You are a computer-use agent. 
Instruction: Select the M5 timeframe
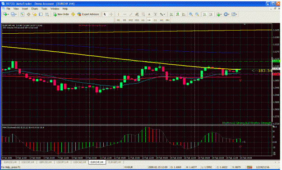click(125, 20)
